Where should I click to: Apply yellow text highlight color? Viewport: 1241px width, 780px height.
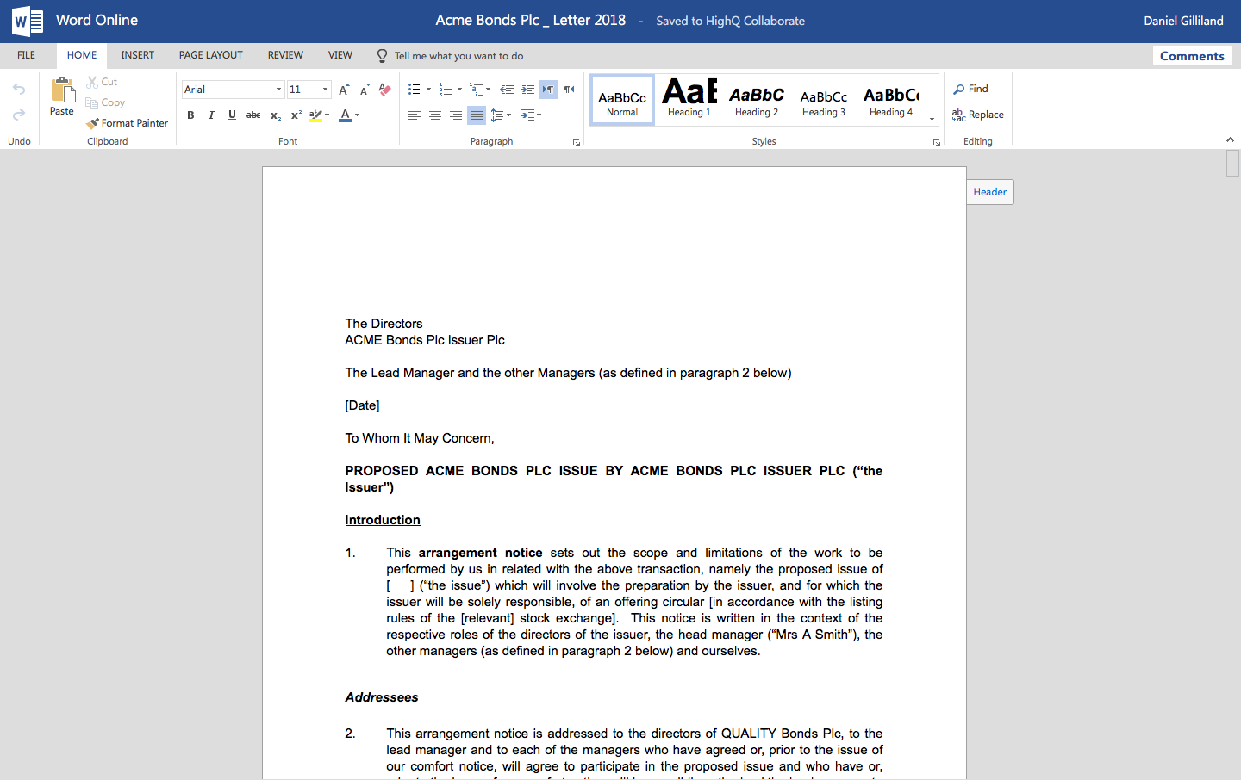click(315, 115)
